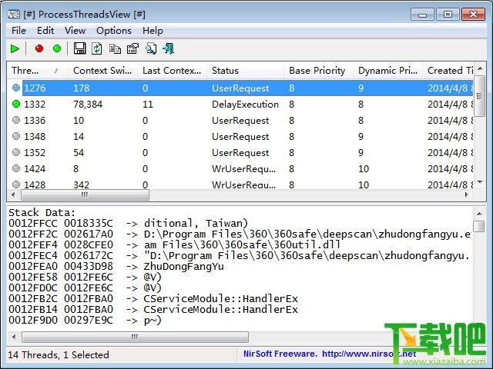Viewport: 493px width, 369px height.
Task: Click the stack pane vertical scrollbar thumb
Action: click(479, 226)
